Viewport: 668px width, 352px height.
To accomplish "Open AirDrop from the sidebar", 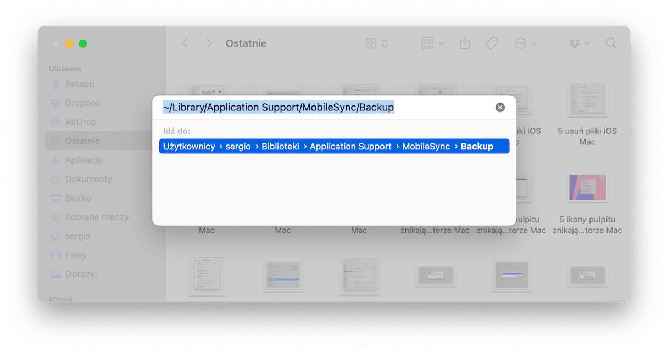I will click(74, 122).
